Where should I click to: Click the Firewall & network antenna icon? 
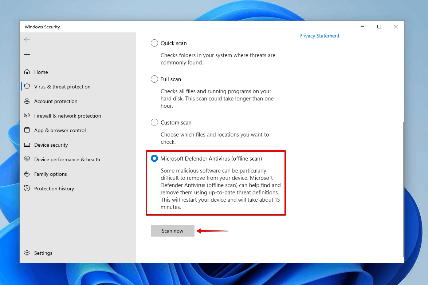(x=27, y=116)
